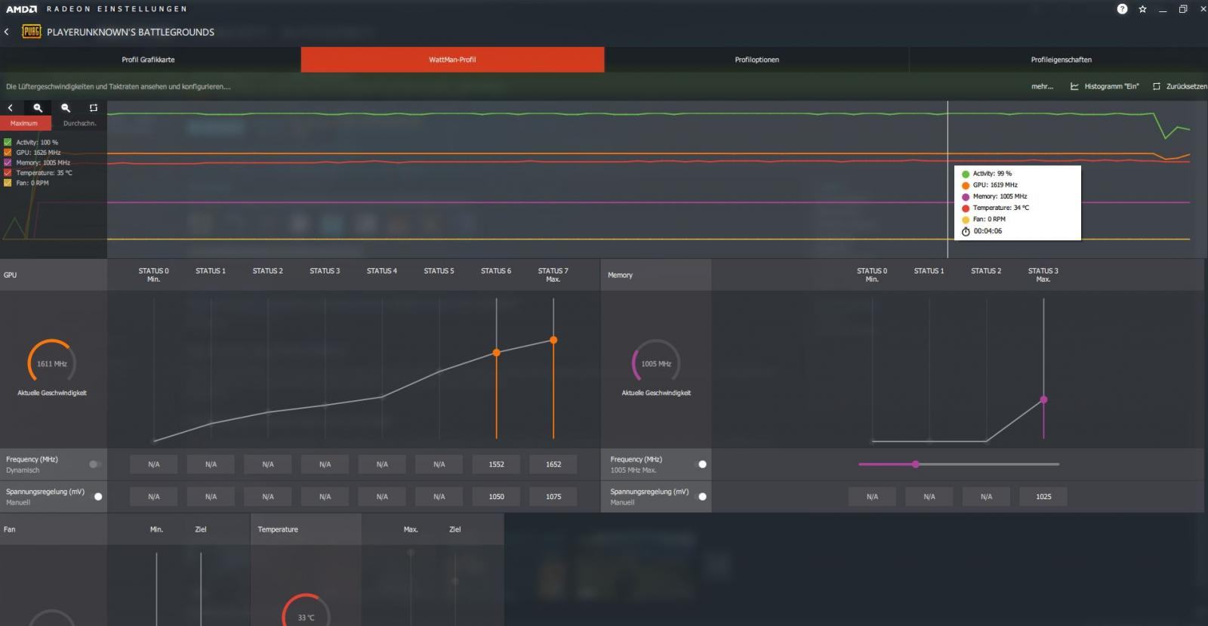Toggle the GPU checkbox in legend
Screen dimensions: 1208x626
coord(8,153)
